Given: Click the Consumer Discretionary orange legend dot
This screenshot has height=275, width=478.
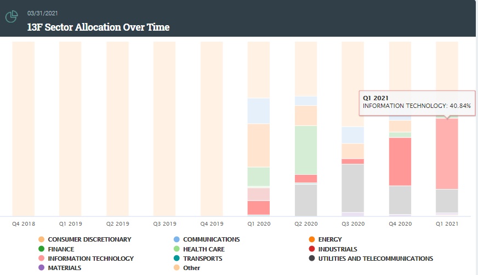Looking at the screenshot, I should pos(41,239).
